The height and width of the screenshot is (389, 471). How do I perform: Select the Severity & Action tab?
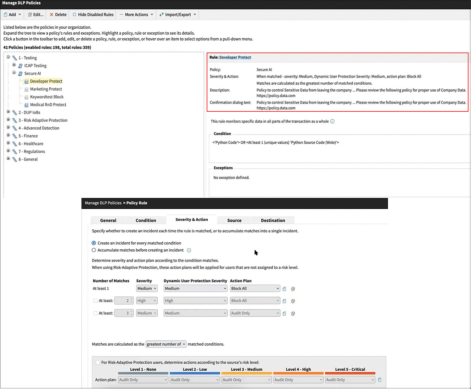192,220
